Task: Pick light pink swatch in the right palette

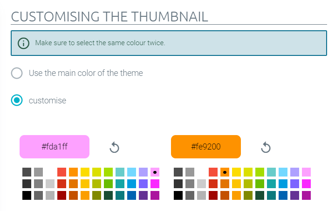Action: coord(306,172)
